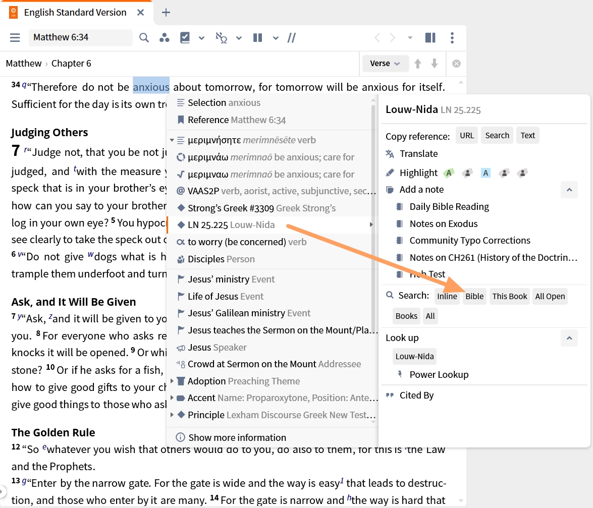Click the navigate up arrow
The height and width of the screenshot is (508, 593).
[417, 64]
